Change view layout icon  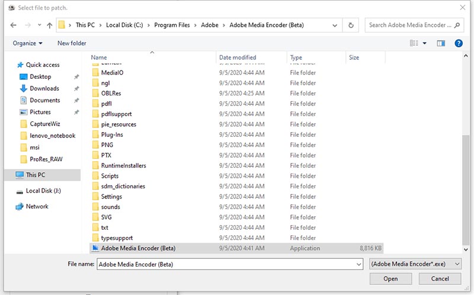[414, 43]
